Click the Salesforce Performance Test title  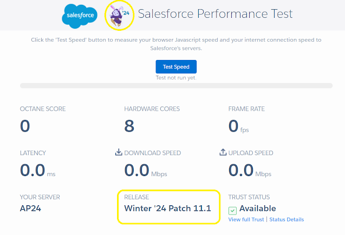215,14
